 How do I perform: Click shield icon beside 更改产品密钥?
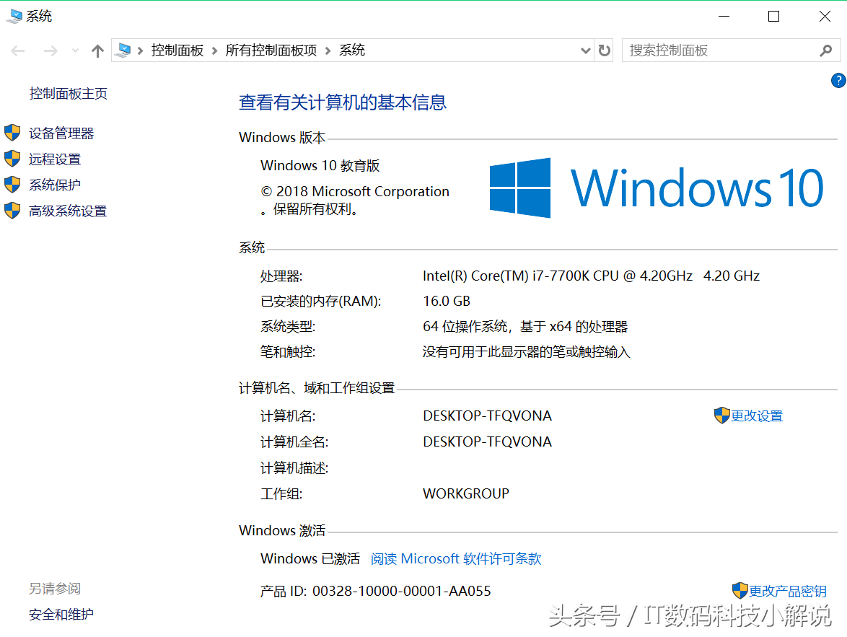[x=740, y=591]
